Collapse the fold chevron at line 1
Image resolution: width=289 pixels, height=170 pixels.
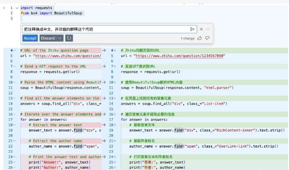17,8
